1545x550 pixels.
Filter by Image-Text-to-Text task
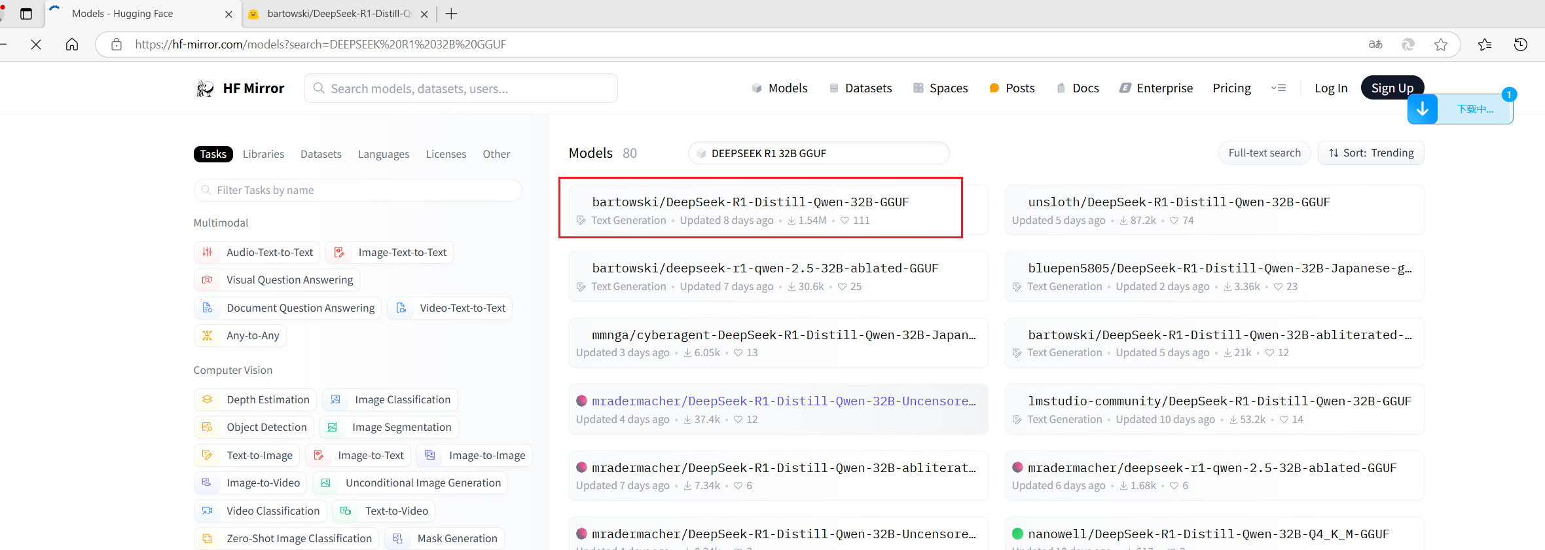[390, 252]
